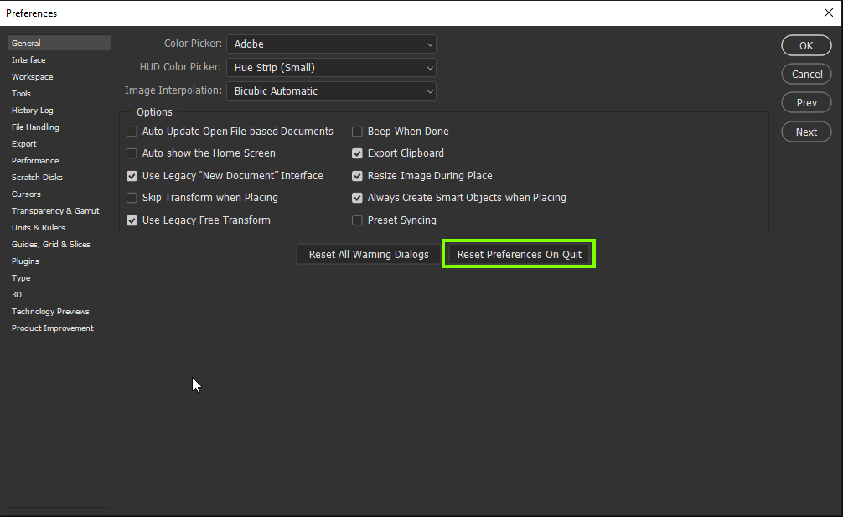Image resolution: width=843 pixels, height=517 pixels.
Task: Open the Performance preferences section
Action: click(x=35, y=160)
